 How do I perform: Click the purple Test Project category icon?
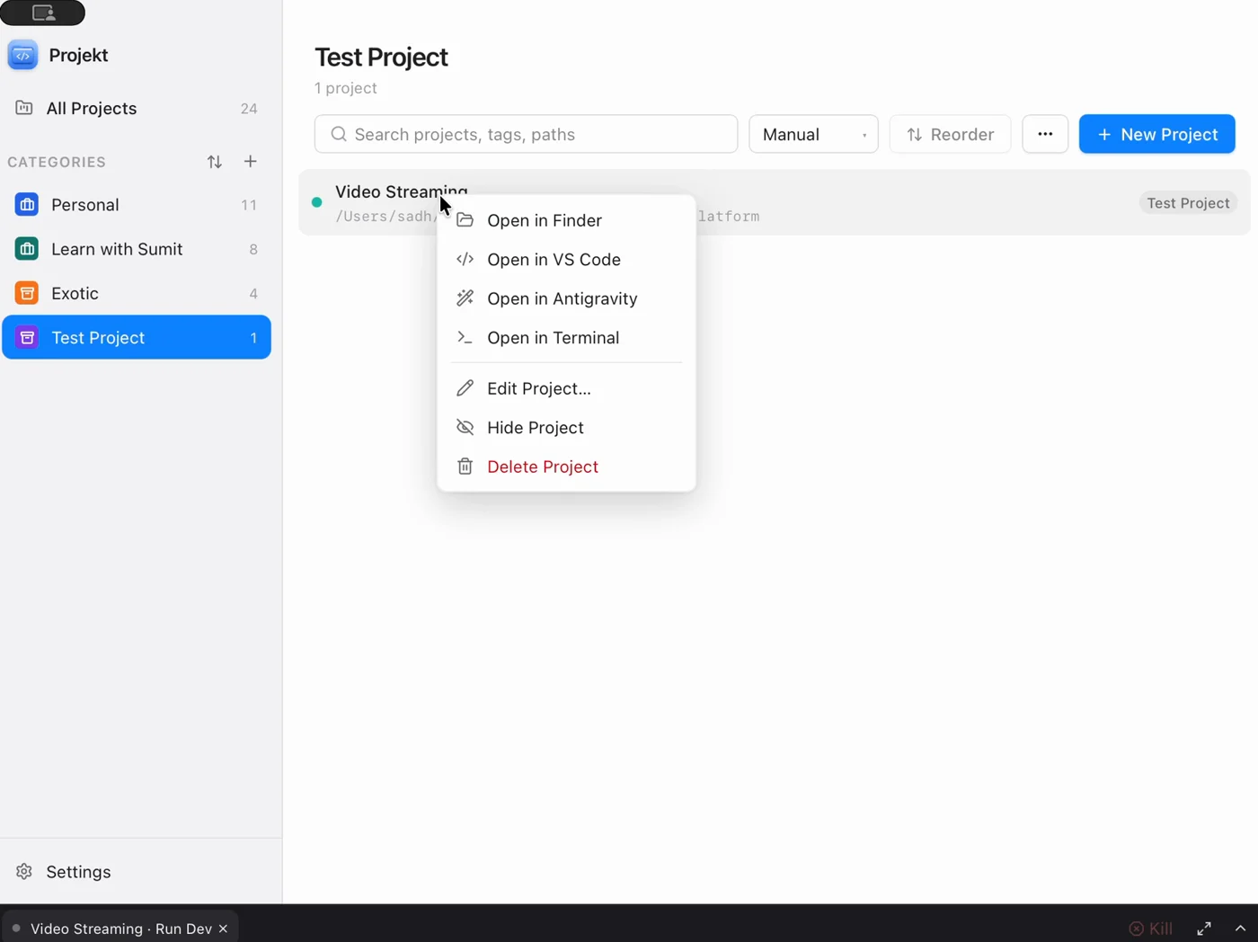coord(27,337)
